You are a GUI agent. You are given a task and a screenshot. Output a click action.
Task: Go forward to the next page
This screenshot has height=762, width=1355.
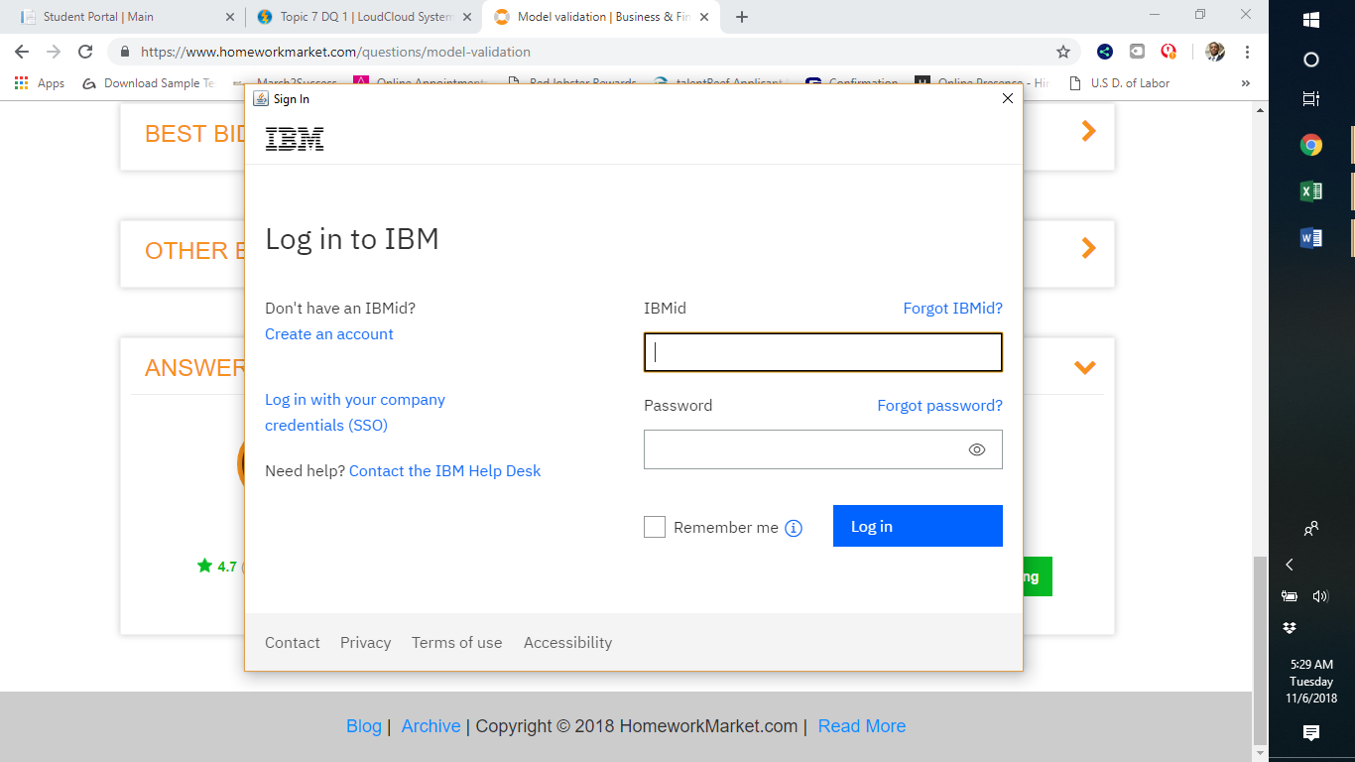click(x=54, y=52)
